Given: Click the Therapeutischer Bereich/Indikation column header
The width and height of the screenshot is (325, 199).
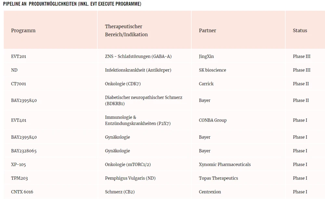Looking at the screenshot, I should (x=126, y=31).
